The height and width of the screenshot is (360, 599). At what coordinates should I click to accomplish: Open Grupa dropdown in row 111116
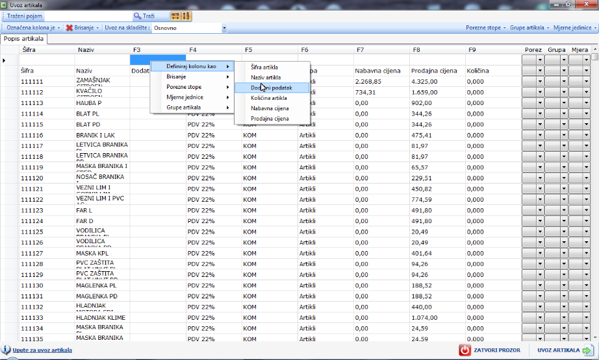coord(563,136)
